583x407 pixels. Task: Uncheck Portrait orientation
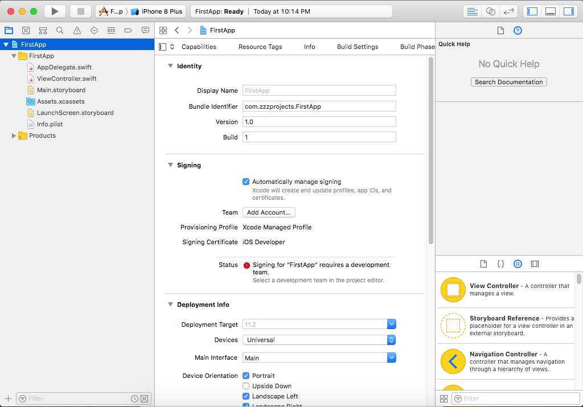click(246, 376)
